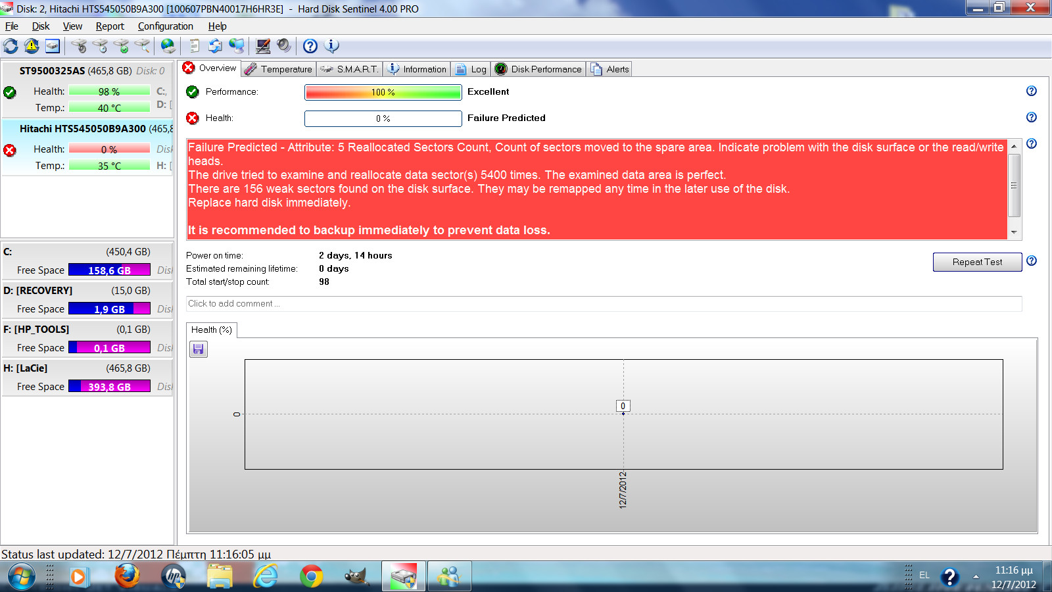Screen dimensions: 1052x592
Task: Click the disk with clock toolbar icon
Action: click(x=100, y=46)
